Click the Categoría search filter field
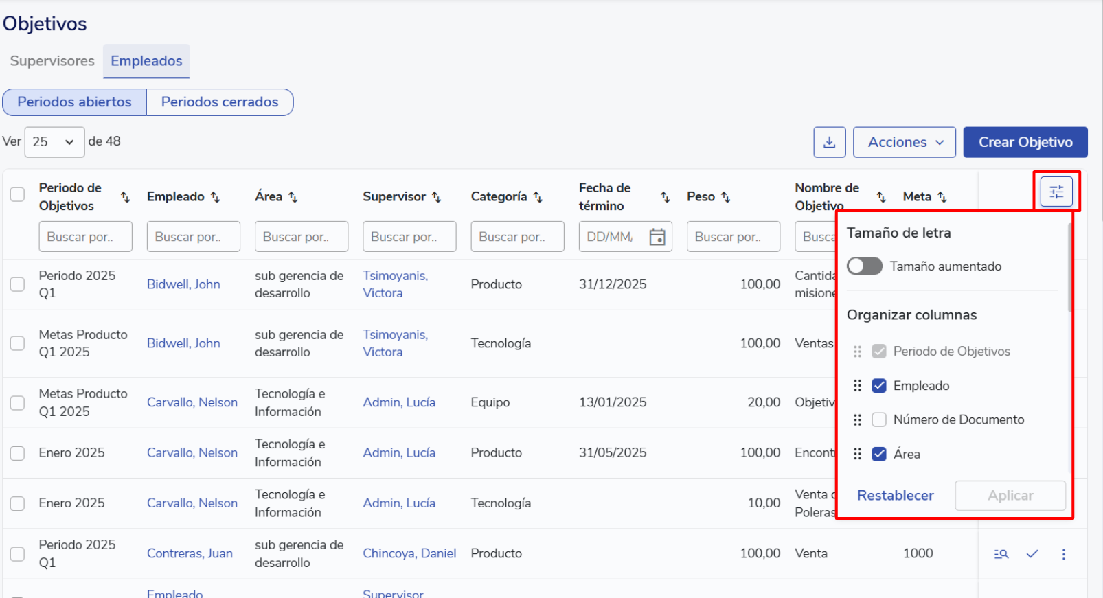Image resolution: width=1103 pixels, height=598 pixels. tap(516, 237)
